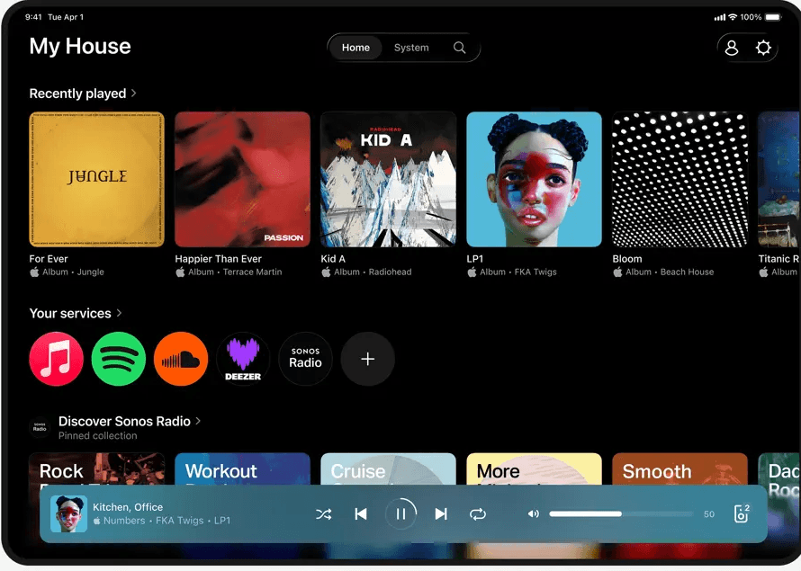The width and height of the screenshot is (801, 571).
Task: Open the search magnifier
Action: point(459,48)
